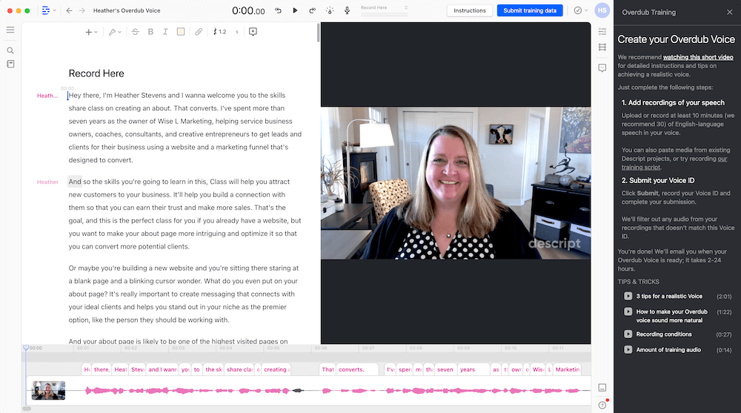Image resolution: width=741 pixels, height=413 pixels.
Task: Select the 'creating' word block in timeline
Action: (276, 369)
